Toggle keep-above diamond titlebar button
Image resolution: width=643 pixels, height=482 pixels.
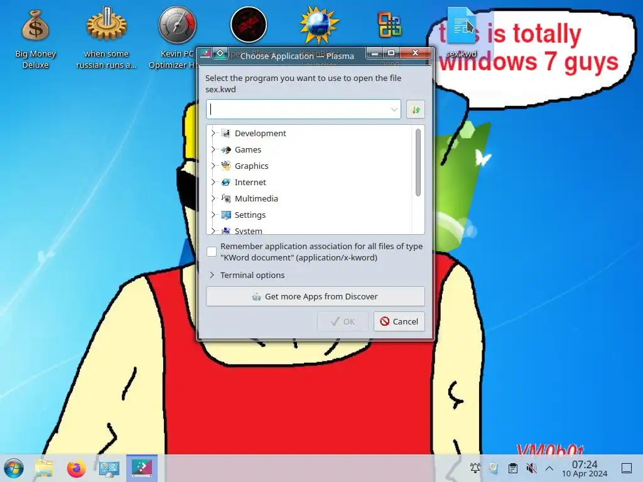tap(220, 53)
